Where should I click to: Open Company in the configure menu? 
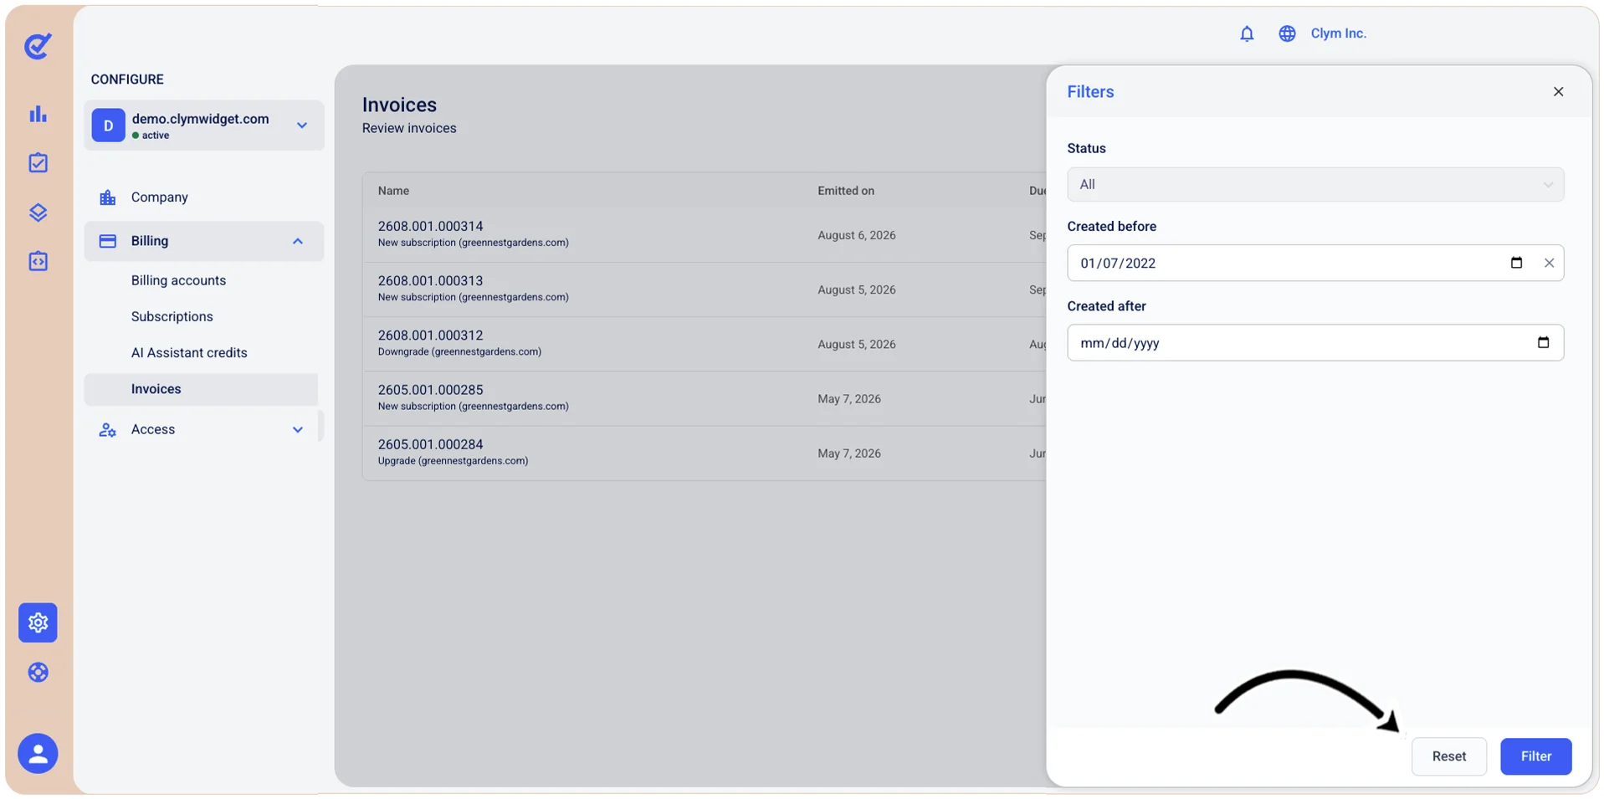click(x=159, y=197)
